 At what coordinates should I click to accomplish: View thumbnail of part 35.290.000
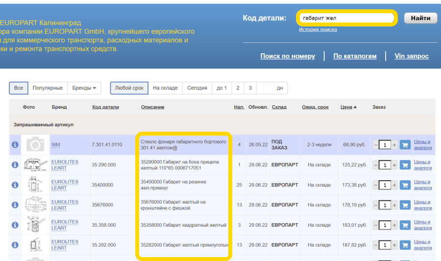pyautogui.click(x=35, y=165)
